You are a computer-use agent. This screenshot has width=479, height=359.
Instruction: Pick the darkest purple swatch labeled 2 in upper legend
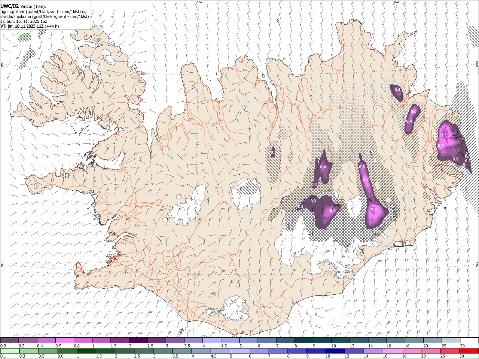138,341
